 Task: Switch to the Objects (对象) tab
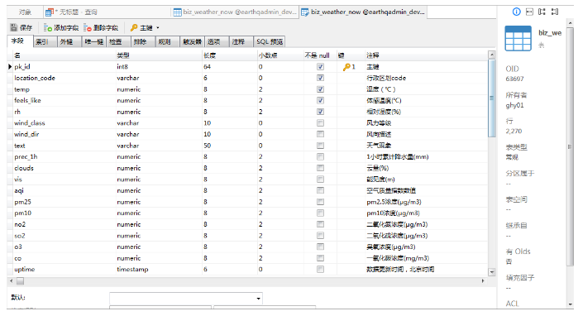[x=25, y=12]
